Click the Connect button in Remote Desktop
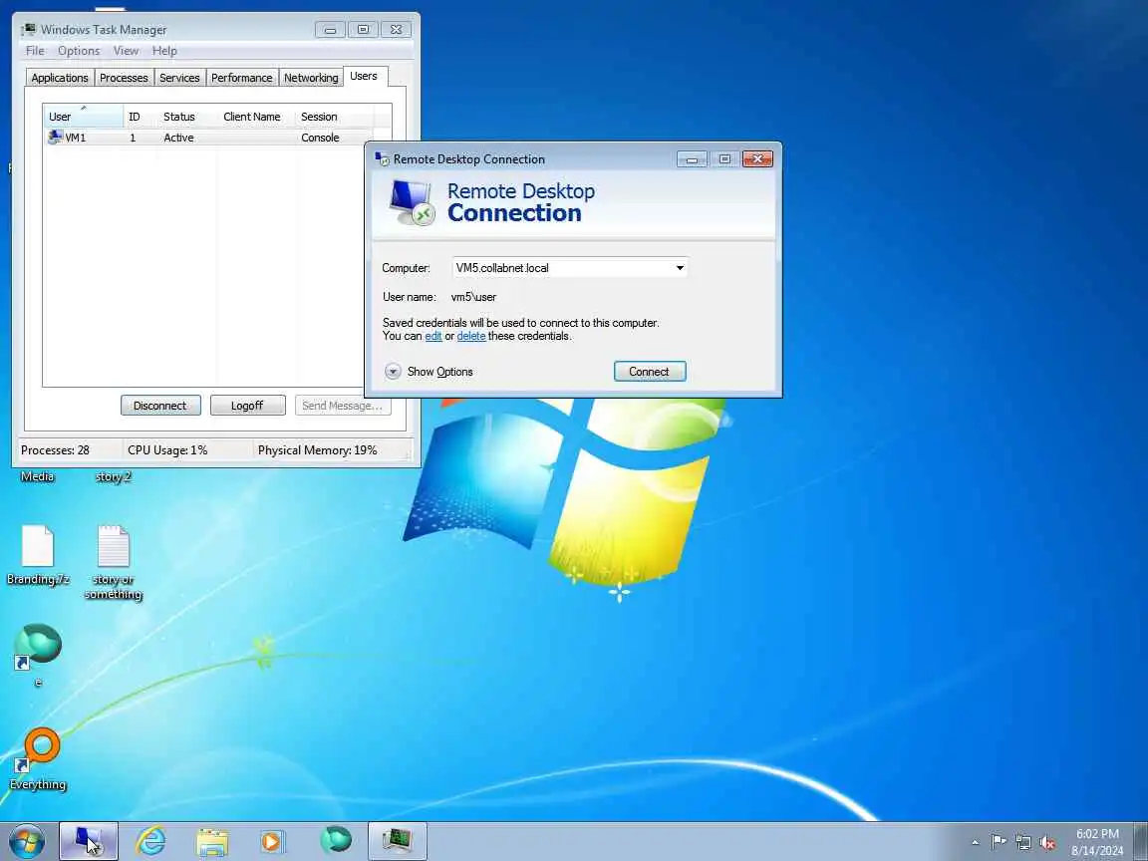 tap(650, 371)
